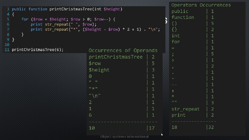249x140 pixels.
Task: Click the 'for' operator row in operators table
Action: pos(193,42)
